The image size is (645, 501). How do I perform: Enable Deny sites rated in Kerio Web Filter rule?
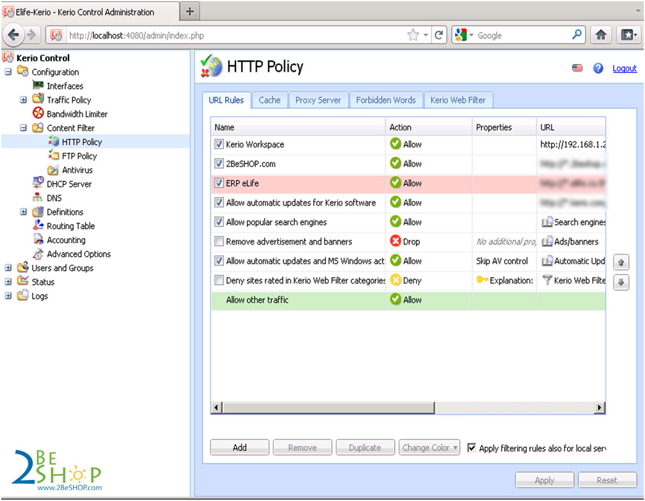click(x=219, y=280)
